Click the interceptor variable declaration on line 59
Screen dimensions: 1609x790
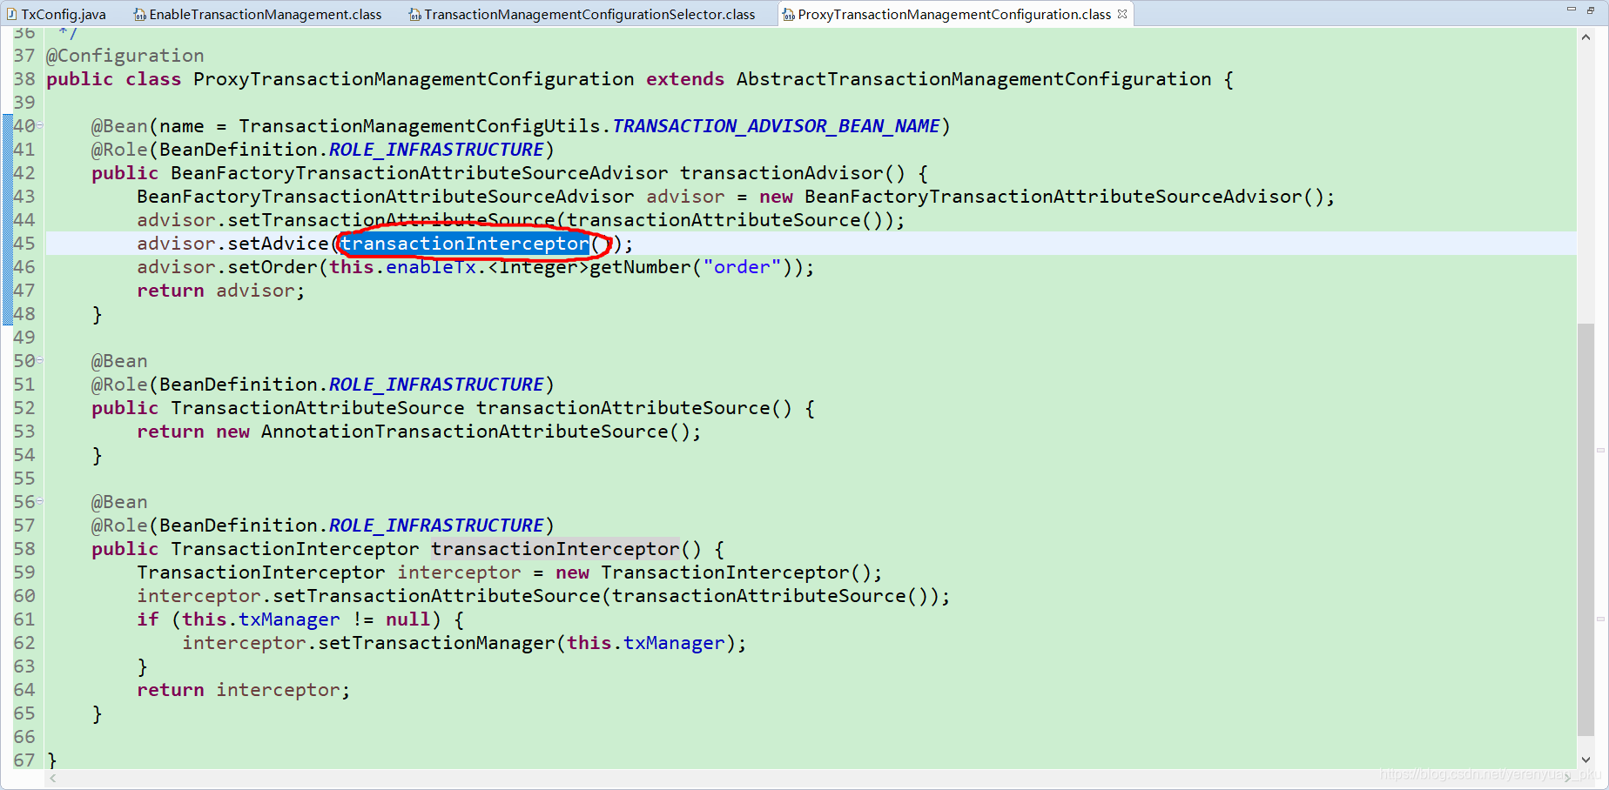click(x=459, y=572)
